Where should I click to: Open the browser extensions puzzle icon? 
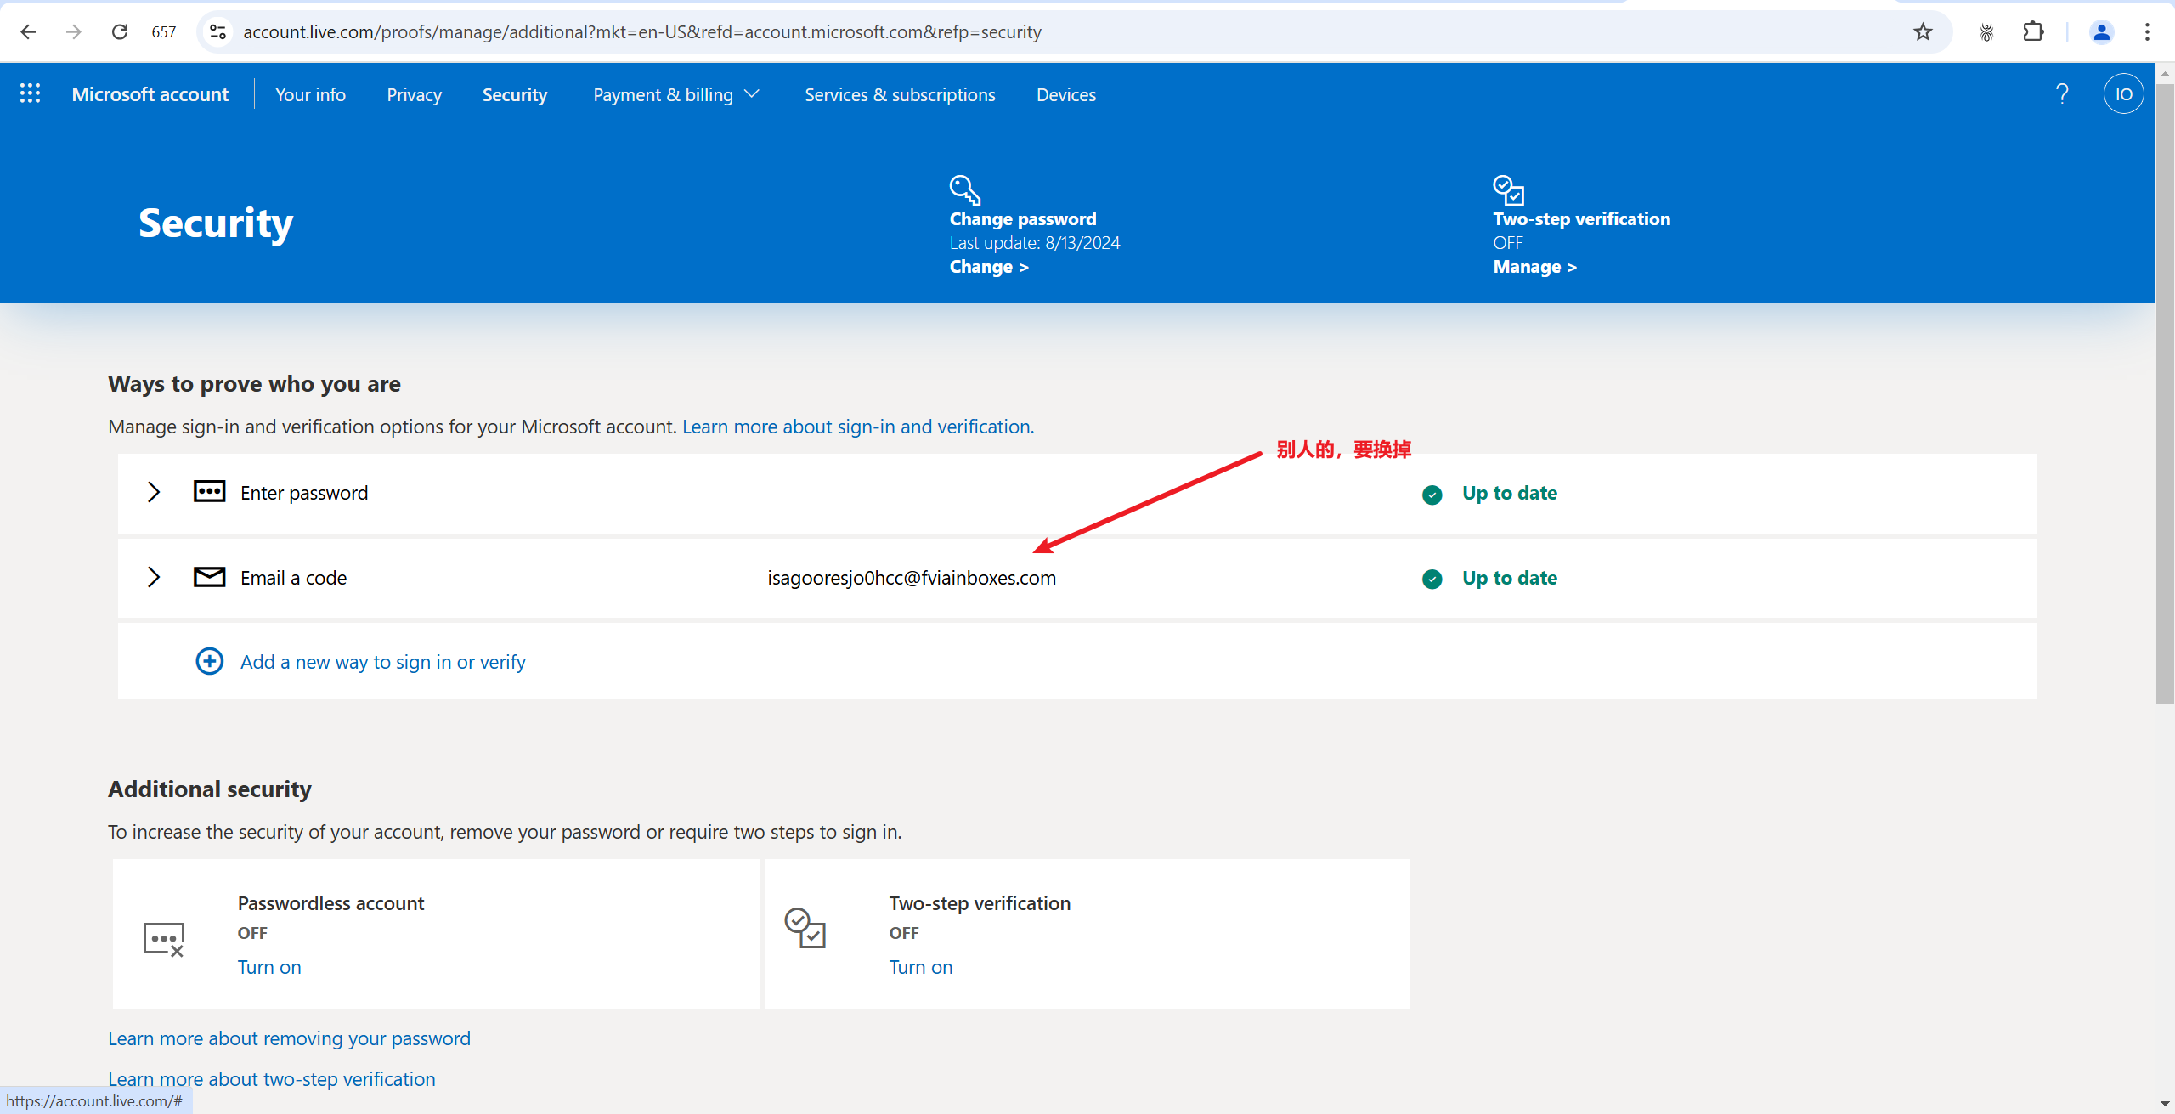2033,32
